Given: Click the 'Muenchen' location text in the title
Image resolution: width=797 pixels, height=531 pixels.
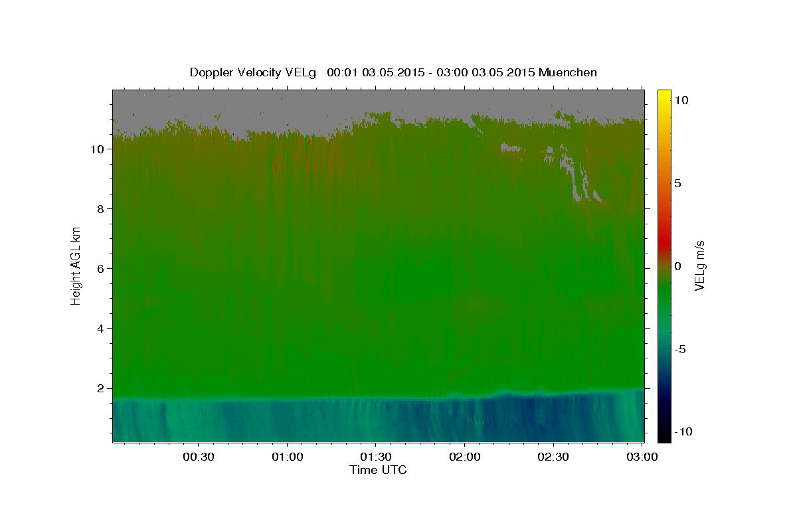Looking at the screenshot, I should 568,72.
